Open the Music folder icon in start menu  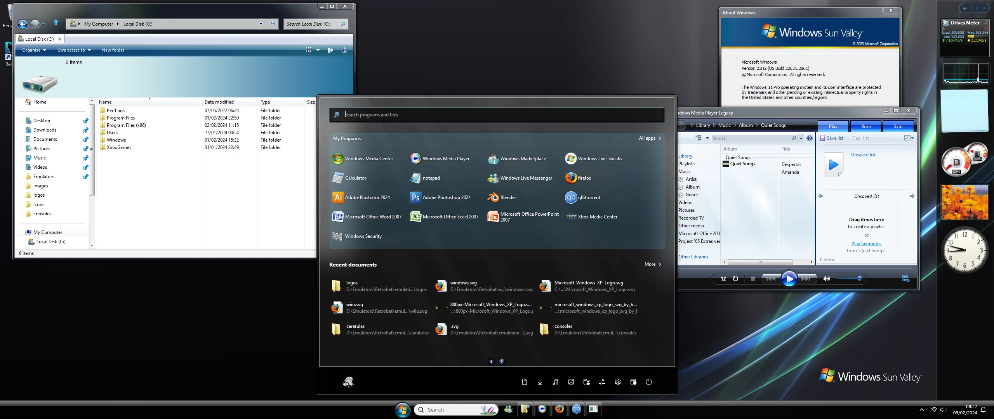coord(555,382)
